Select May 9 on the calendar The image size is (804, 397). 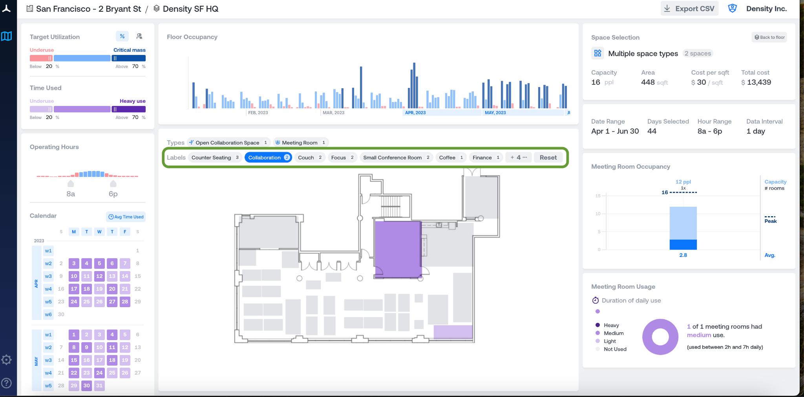(87, 347)
